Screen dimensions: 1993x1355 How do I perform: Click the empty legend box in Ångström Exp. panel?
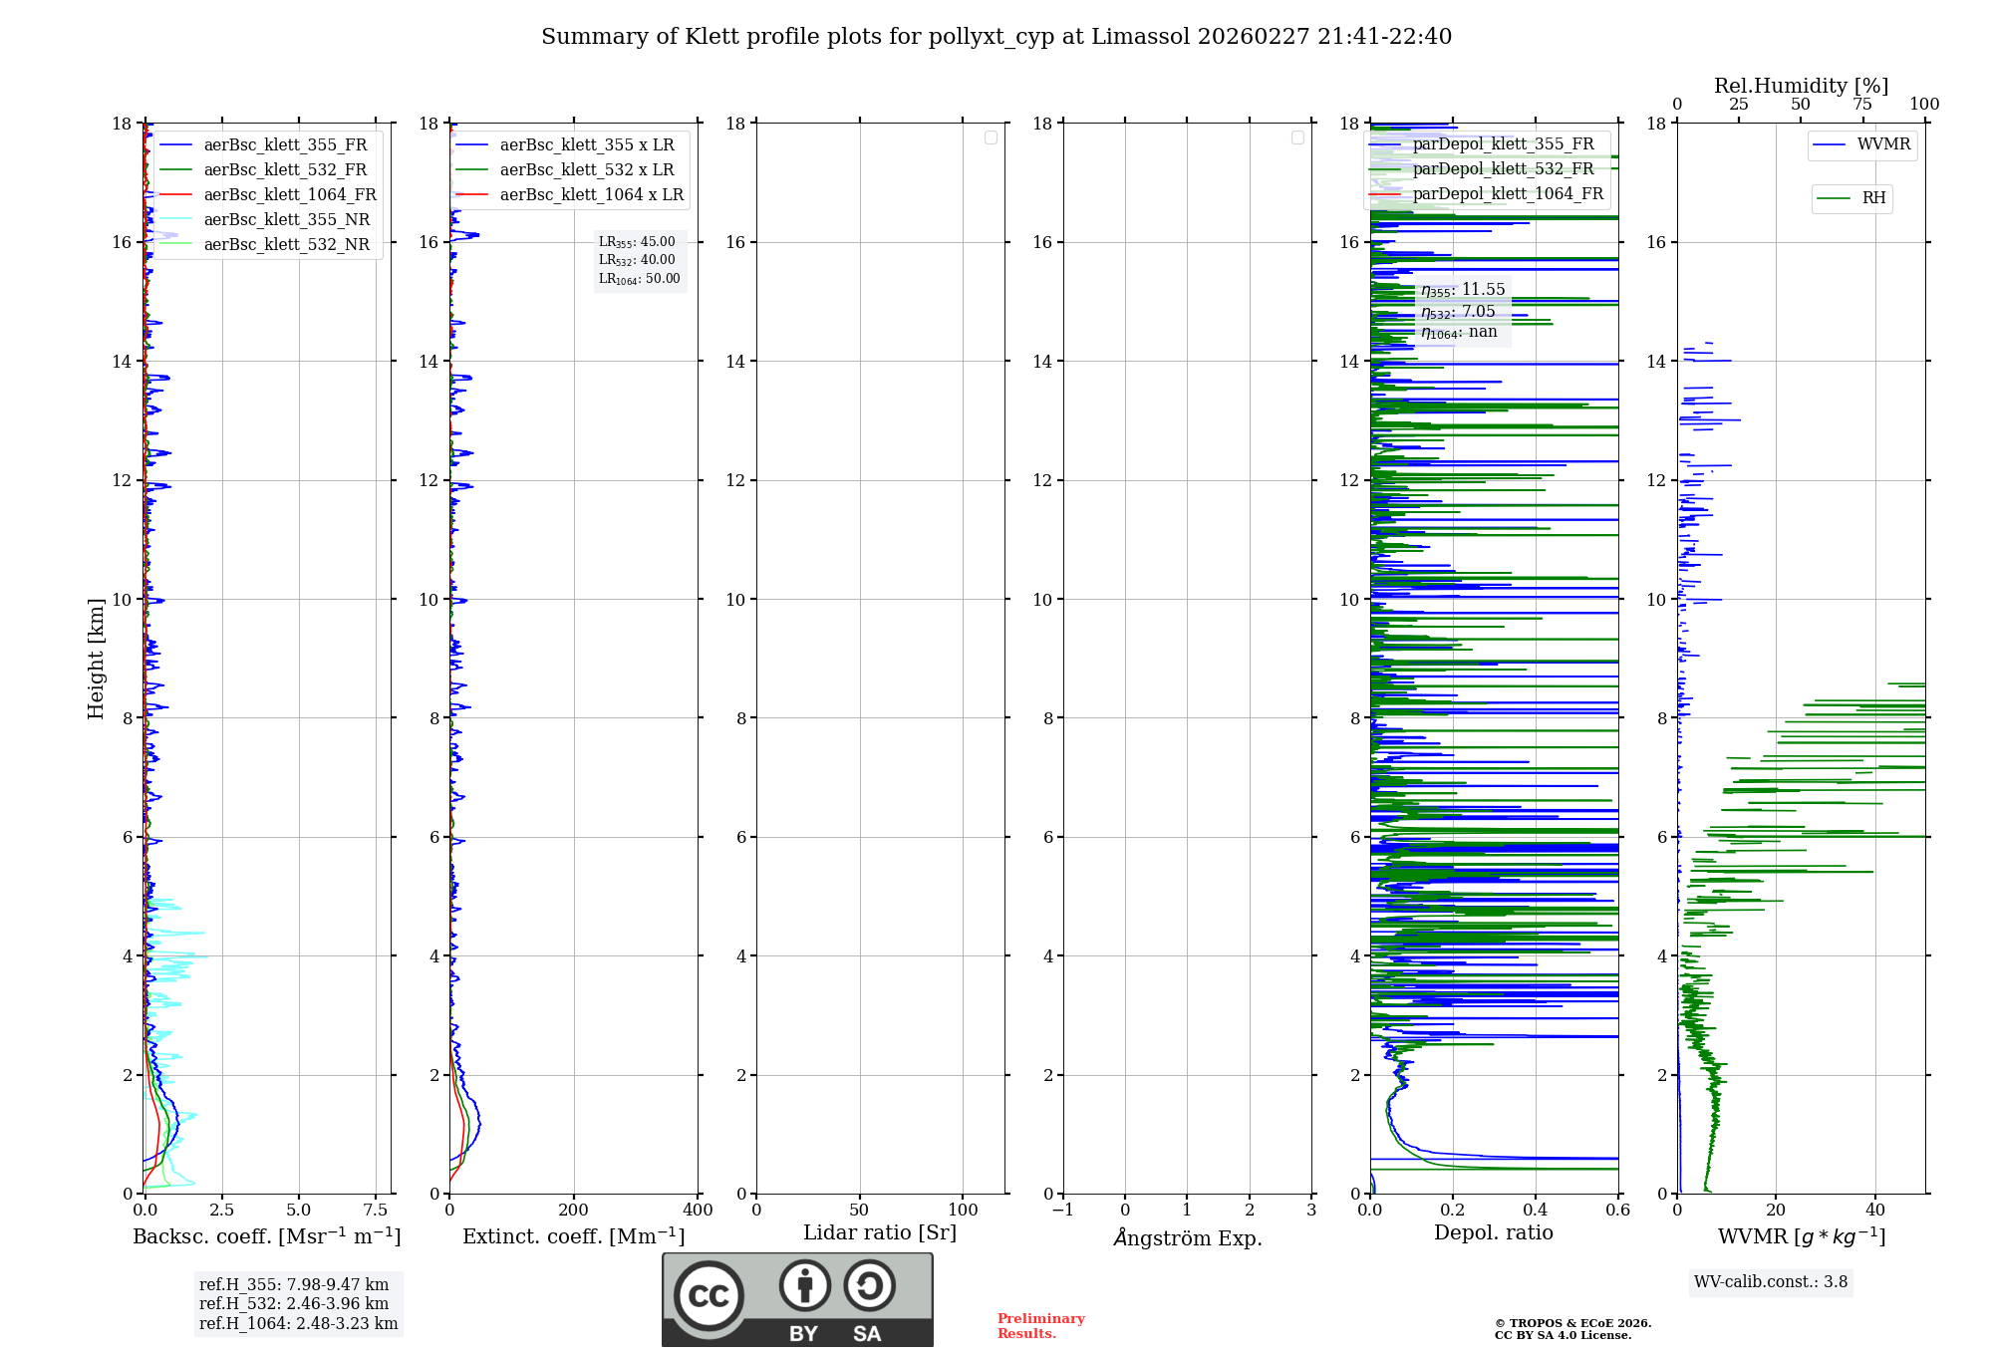1297,137
